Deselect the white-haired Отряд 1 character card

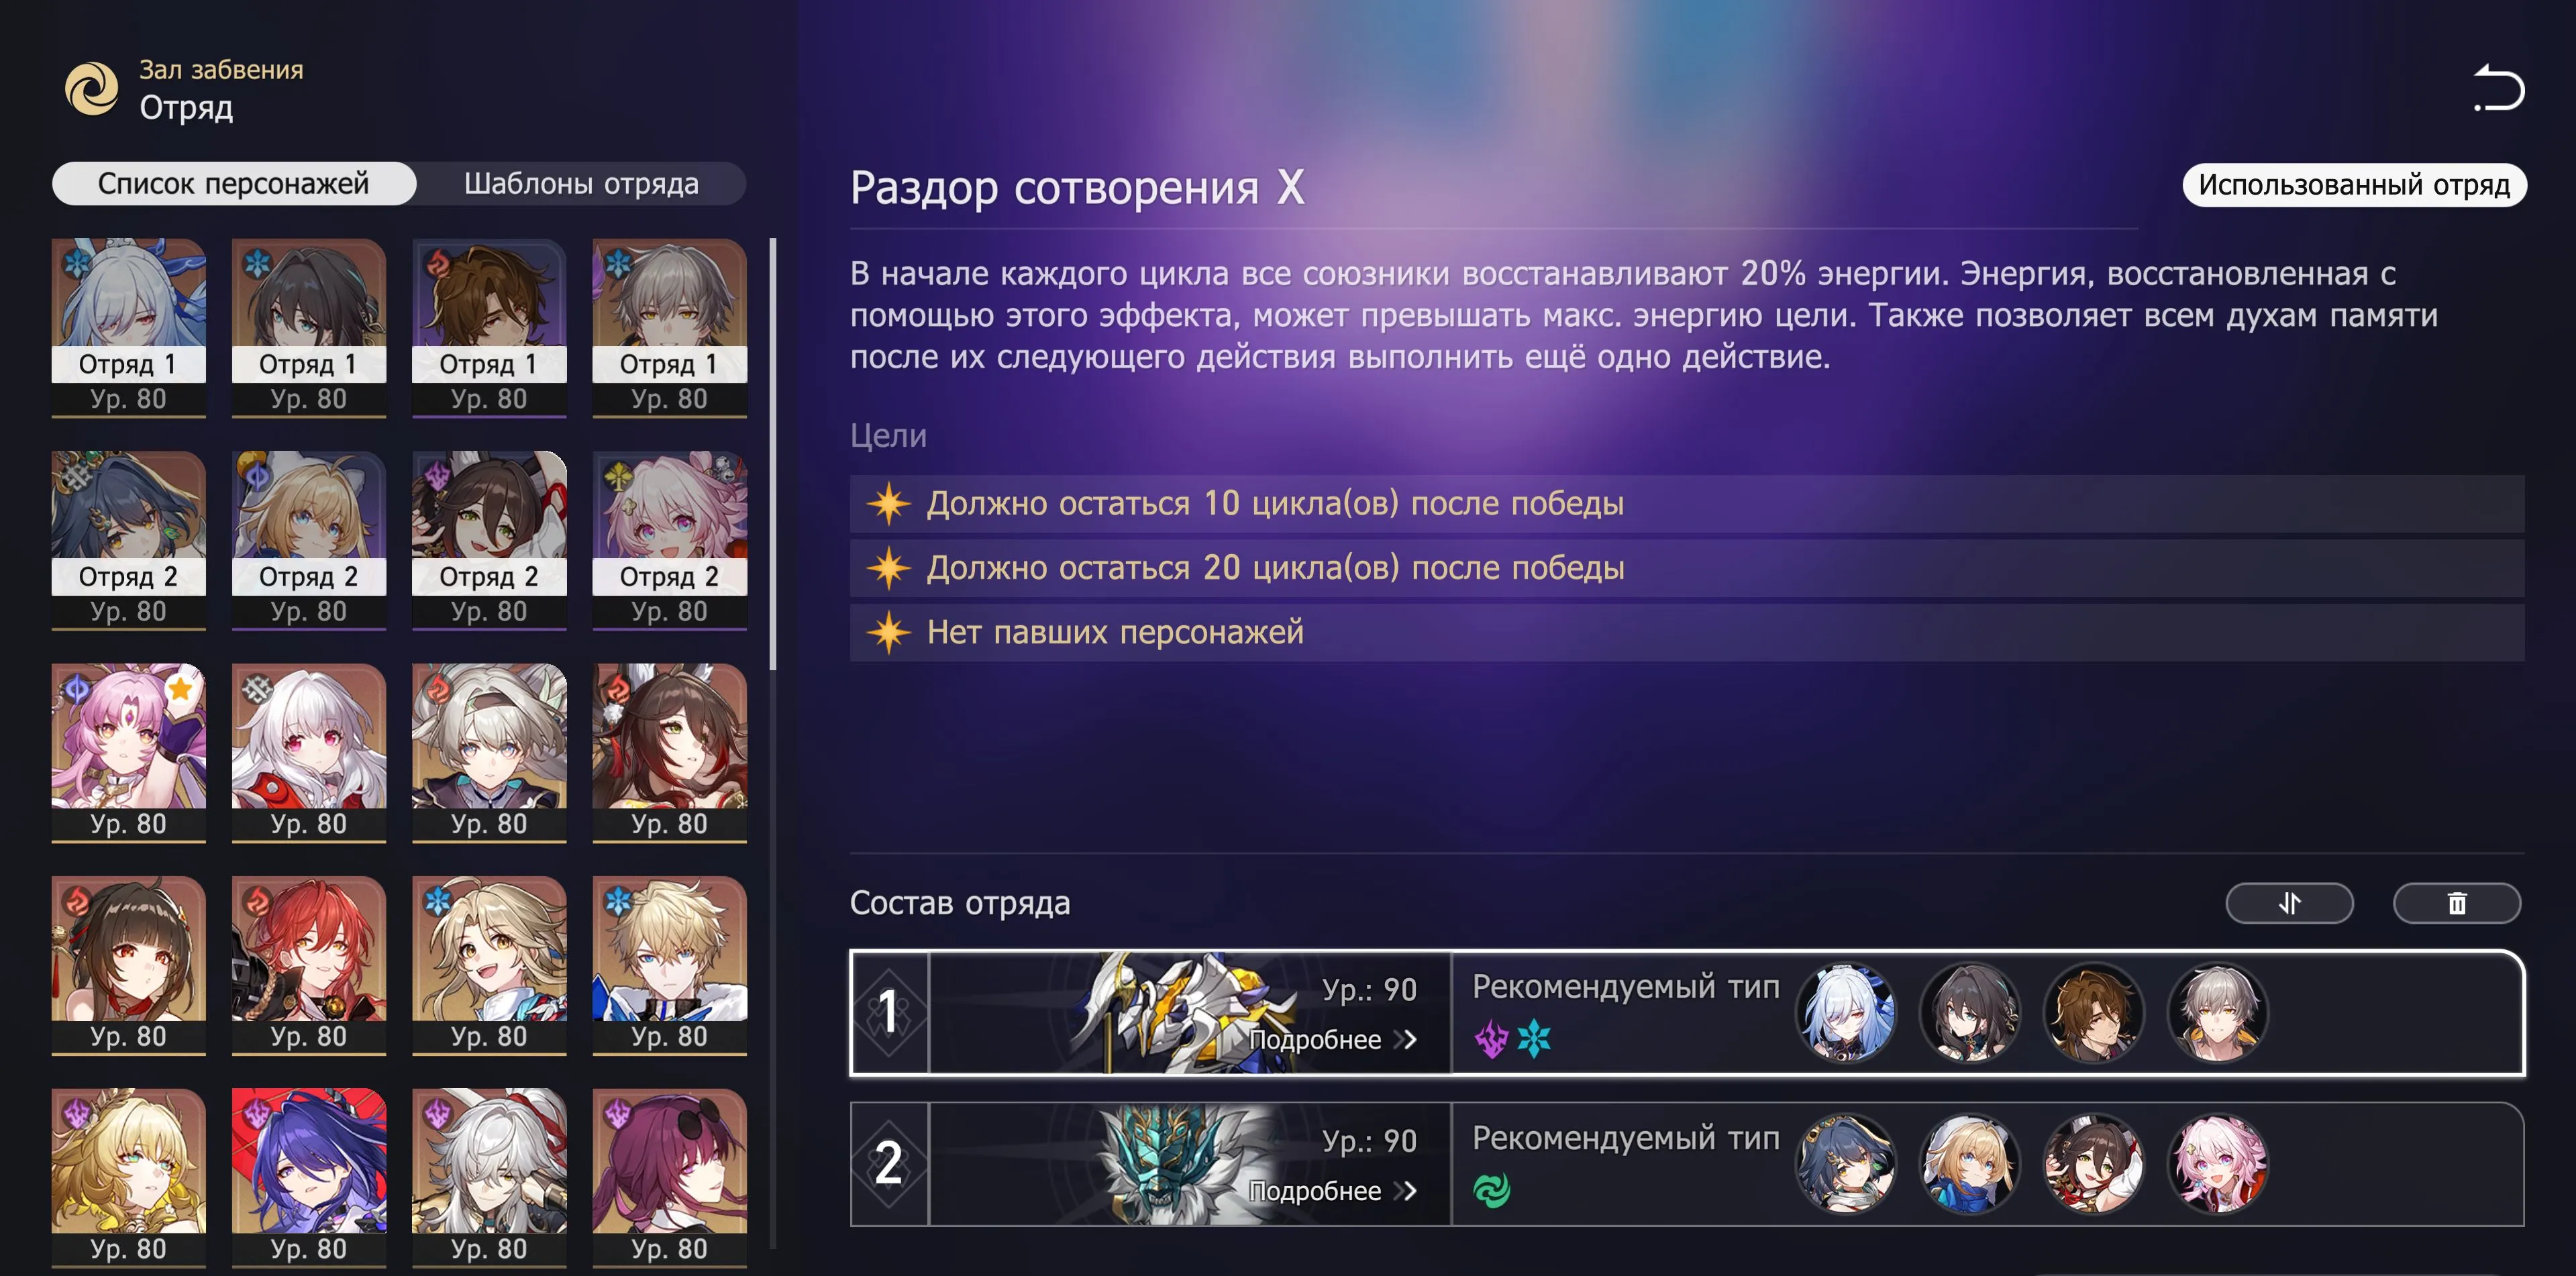click(x=129, y=327)
